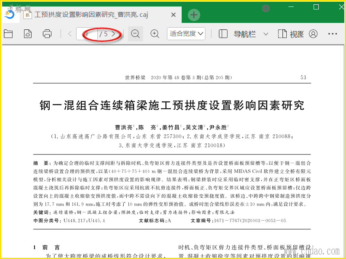
Task: Click the 导航栏 label
Action: [x=245, y=34]
